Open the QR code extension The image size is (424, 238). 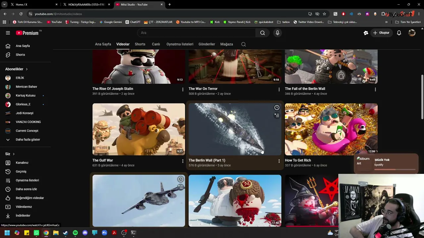(335, 14)
